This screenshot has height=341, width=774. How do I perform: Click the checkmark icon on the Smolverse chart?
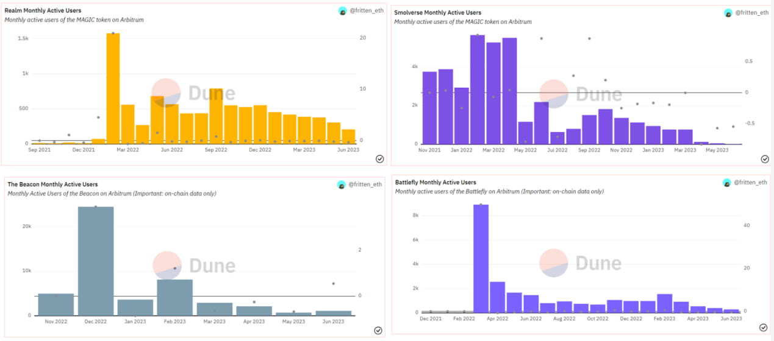coord(765,159)
